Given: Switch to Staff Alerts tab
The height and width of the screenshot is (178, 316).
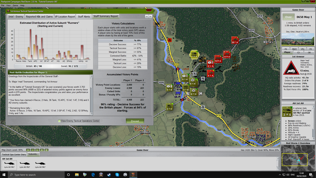Looking at the screenshot, I should click(84, 17).
